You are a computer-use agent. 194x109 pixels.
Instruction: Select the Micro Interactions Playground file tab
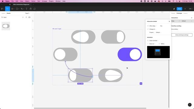(x=21, y=5)
